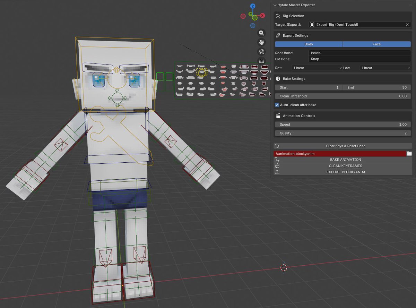
Task: Click the Target (Export): label
Action: (288, 25)
